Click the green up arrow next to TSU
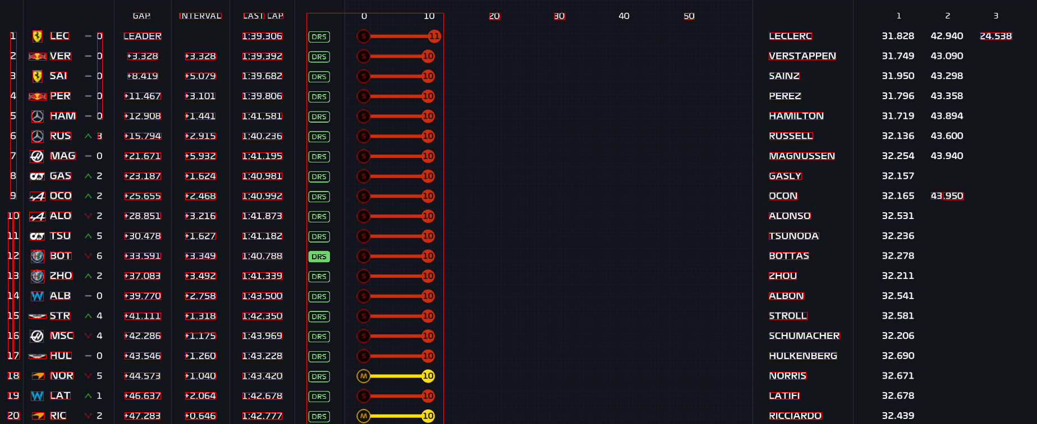 [x=88, y=236]
